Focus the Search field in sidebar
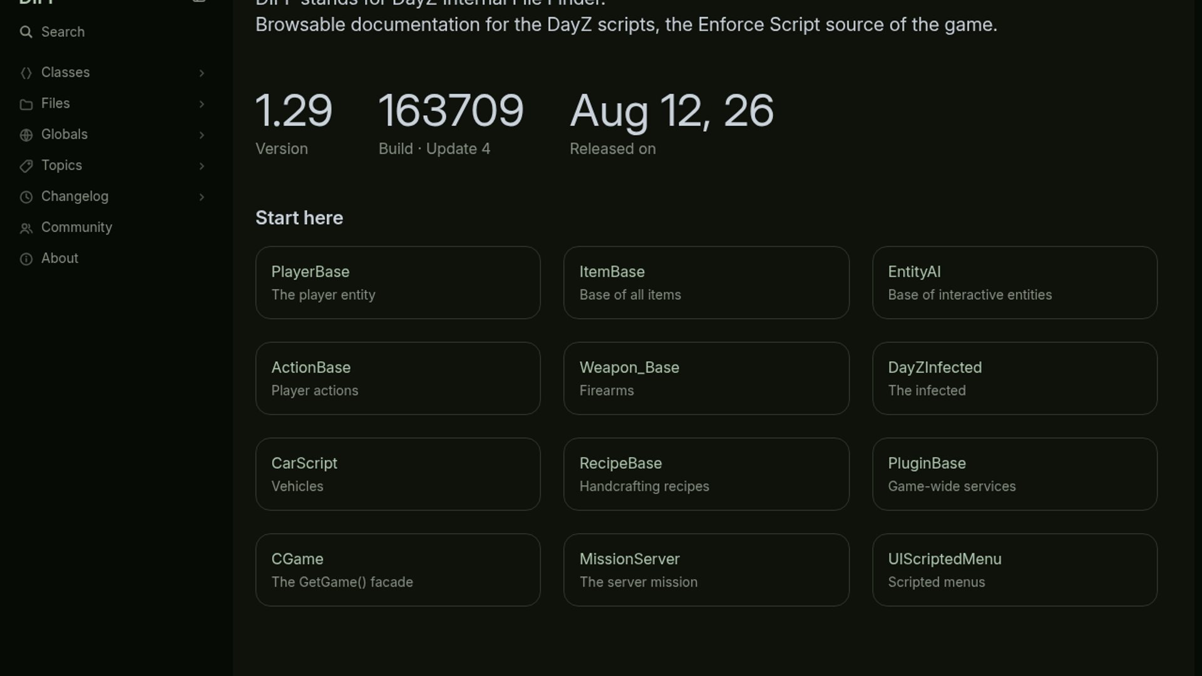 tap(113, 32)
